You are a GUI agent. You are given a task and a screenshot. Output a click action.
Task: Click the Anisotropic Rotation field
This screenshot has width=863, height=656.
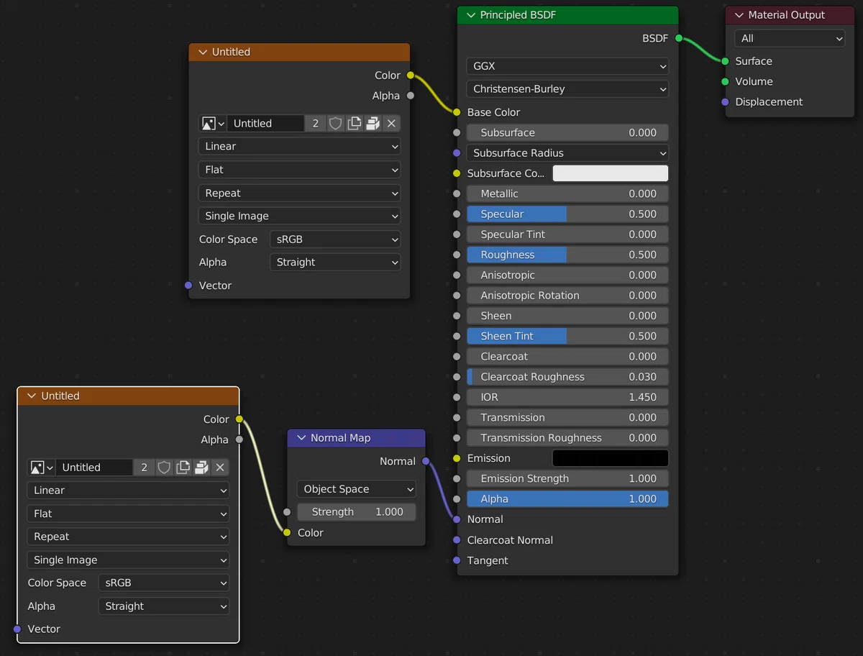click(x=567, y=296)
